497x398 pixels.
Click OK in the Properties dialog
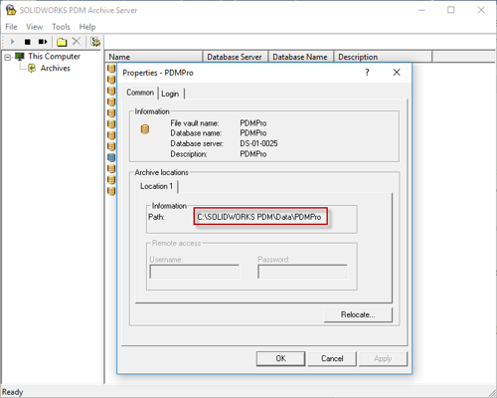281,358
